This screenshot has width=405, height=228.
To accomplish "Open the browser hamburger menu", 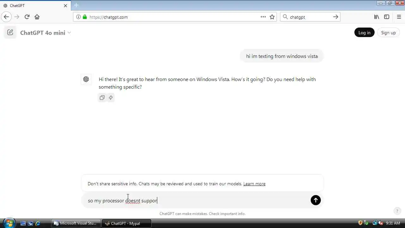I will [x=399, y=17].
